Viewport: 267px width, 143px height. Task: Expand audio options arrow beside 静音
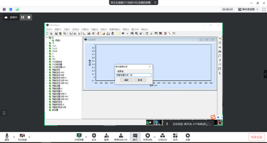click(x=14, y=137)
